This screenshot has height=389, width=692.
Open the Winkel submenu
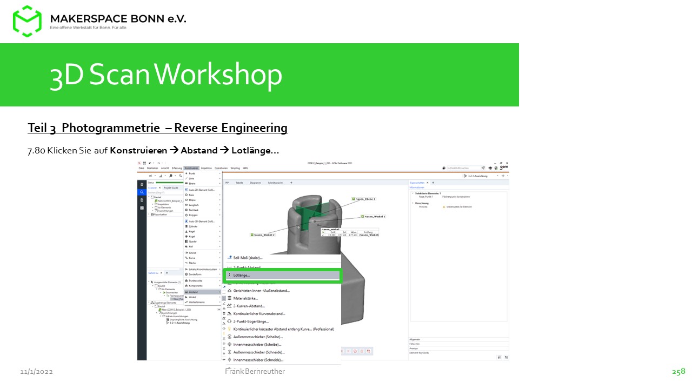tap(203, 297)
